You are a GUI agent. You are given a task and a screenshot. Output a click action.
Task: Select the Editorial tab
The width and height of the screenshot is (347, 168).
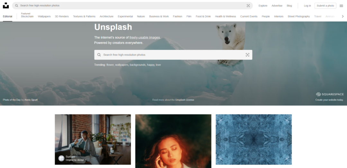pos(7,17)
